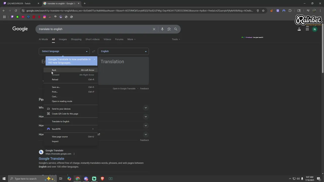This screenshot has width=324, height=182.
Task: Choose Save as... in context menu
Action: click(71, 87)
